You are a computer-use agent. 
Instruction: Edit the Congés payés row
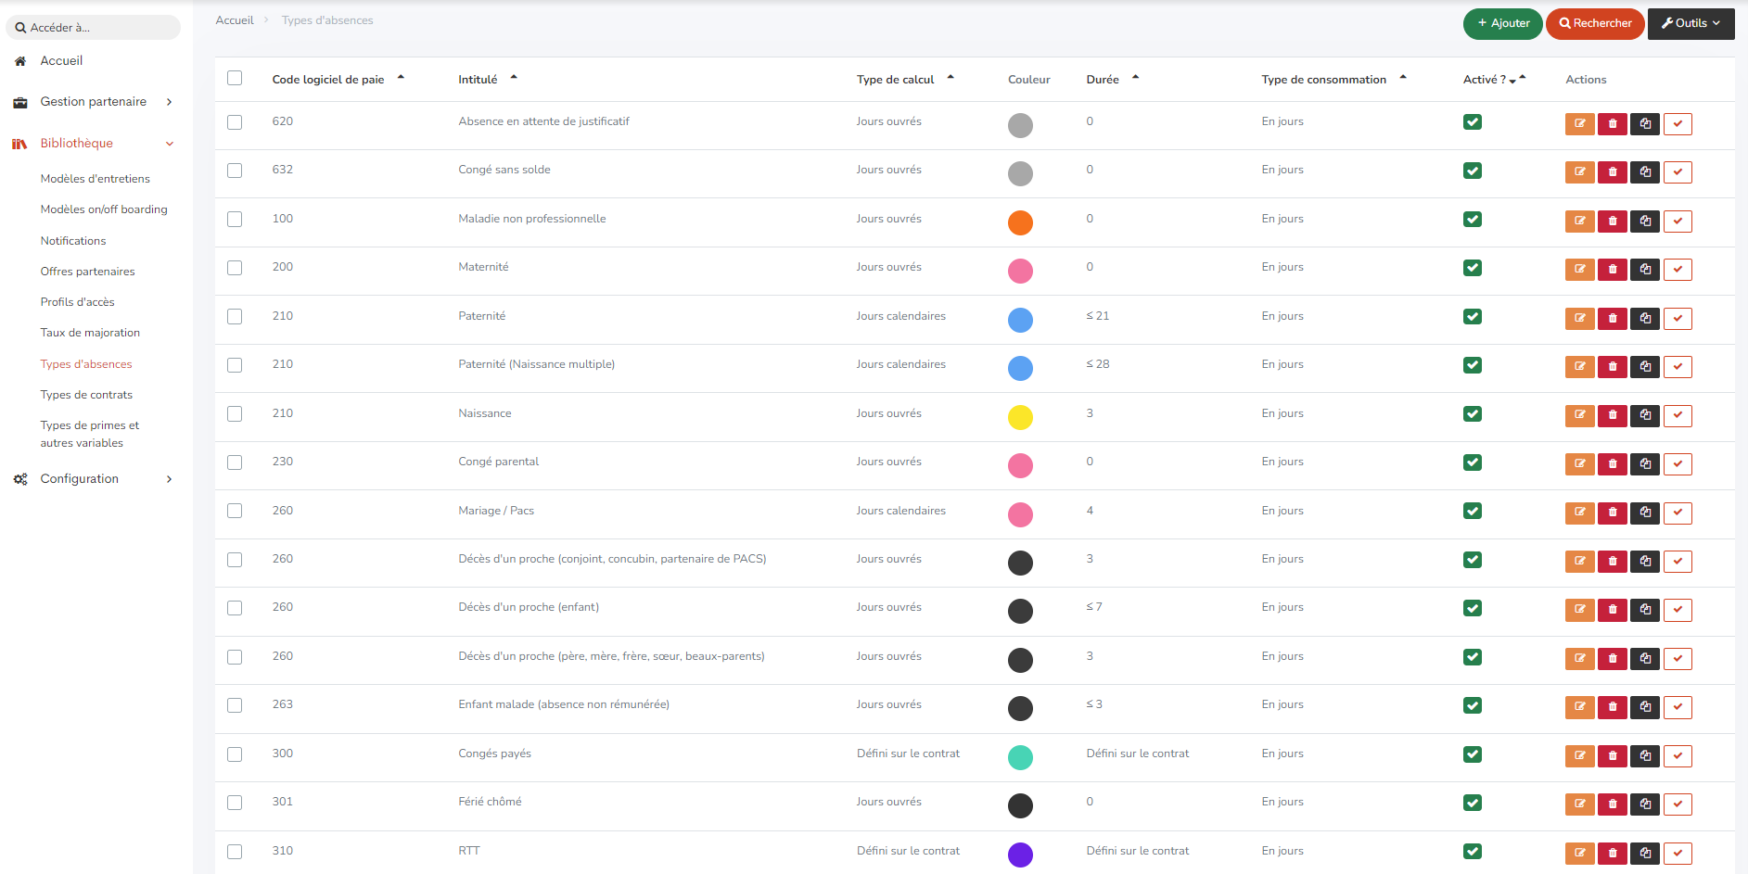1579,756
